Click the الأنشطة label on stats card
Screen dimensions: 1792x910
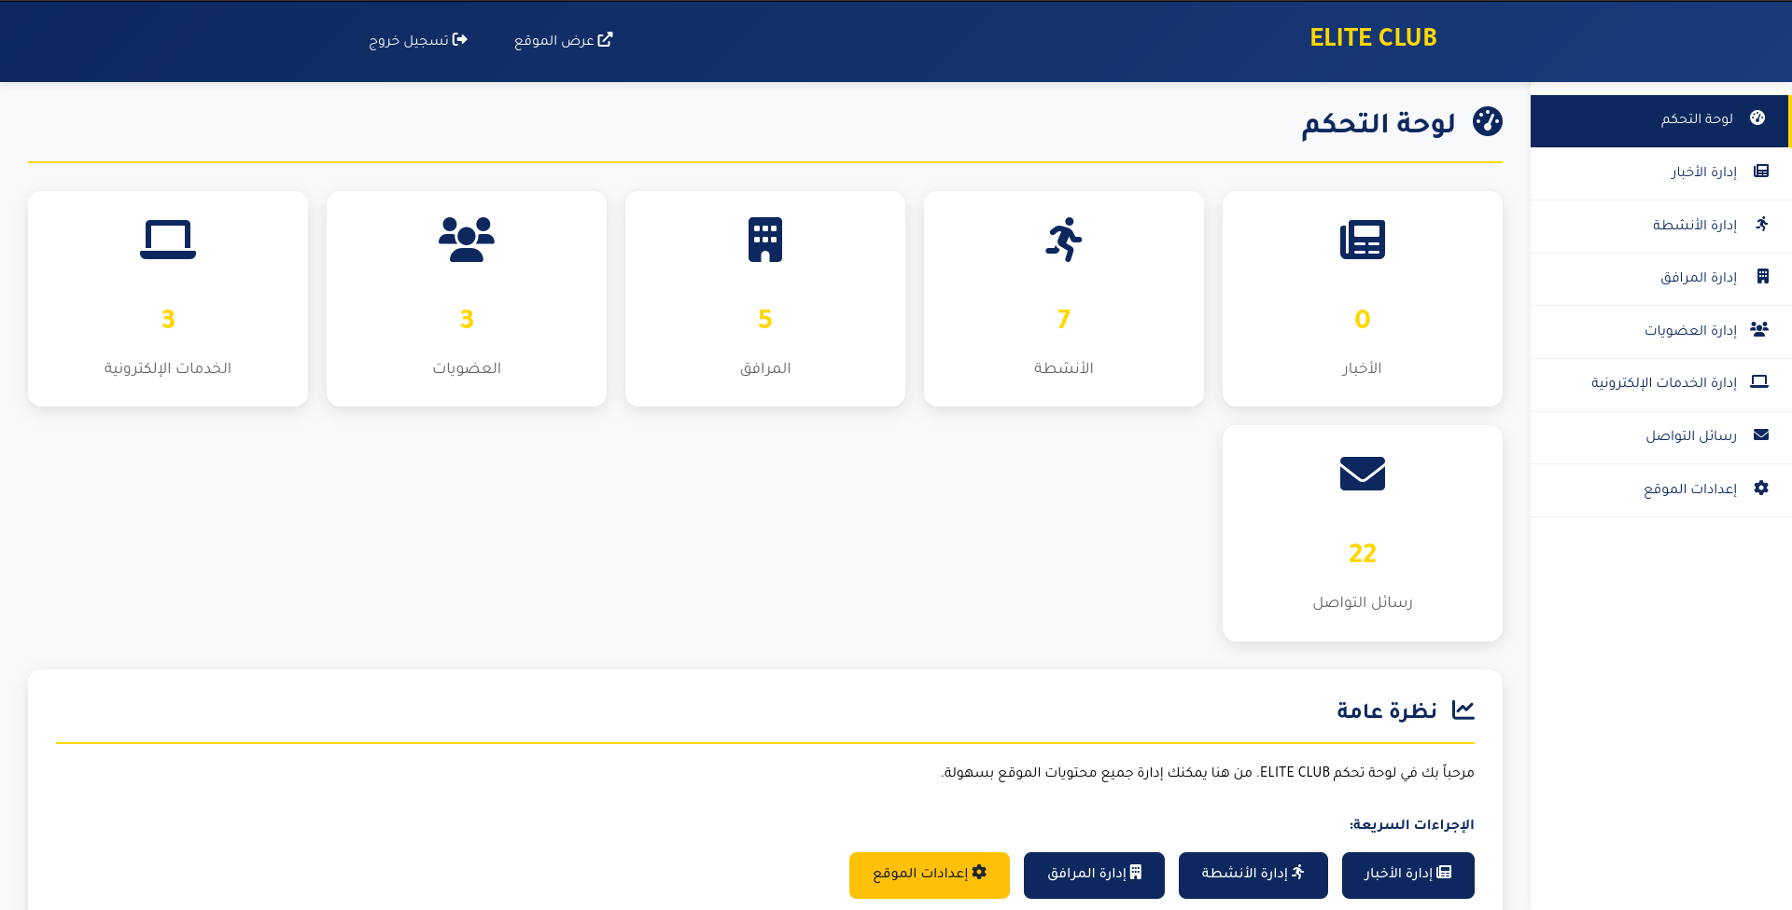(1064, 368)
